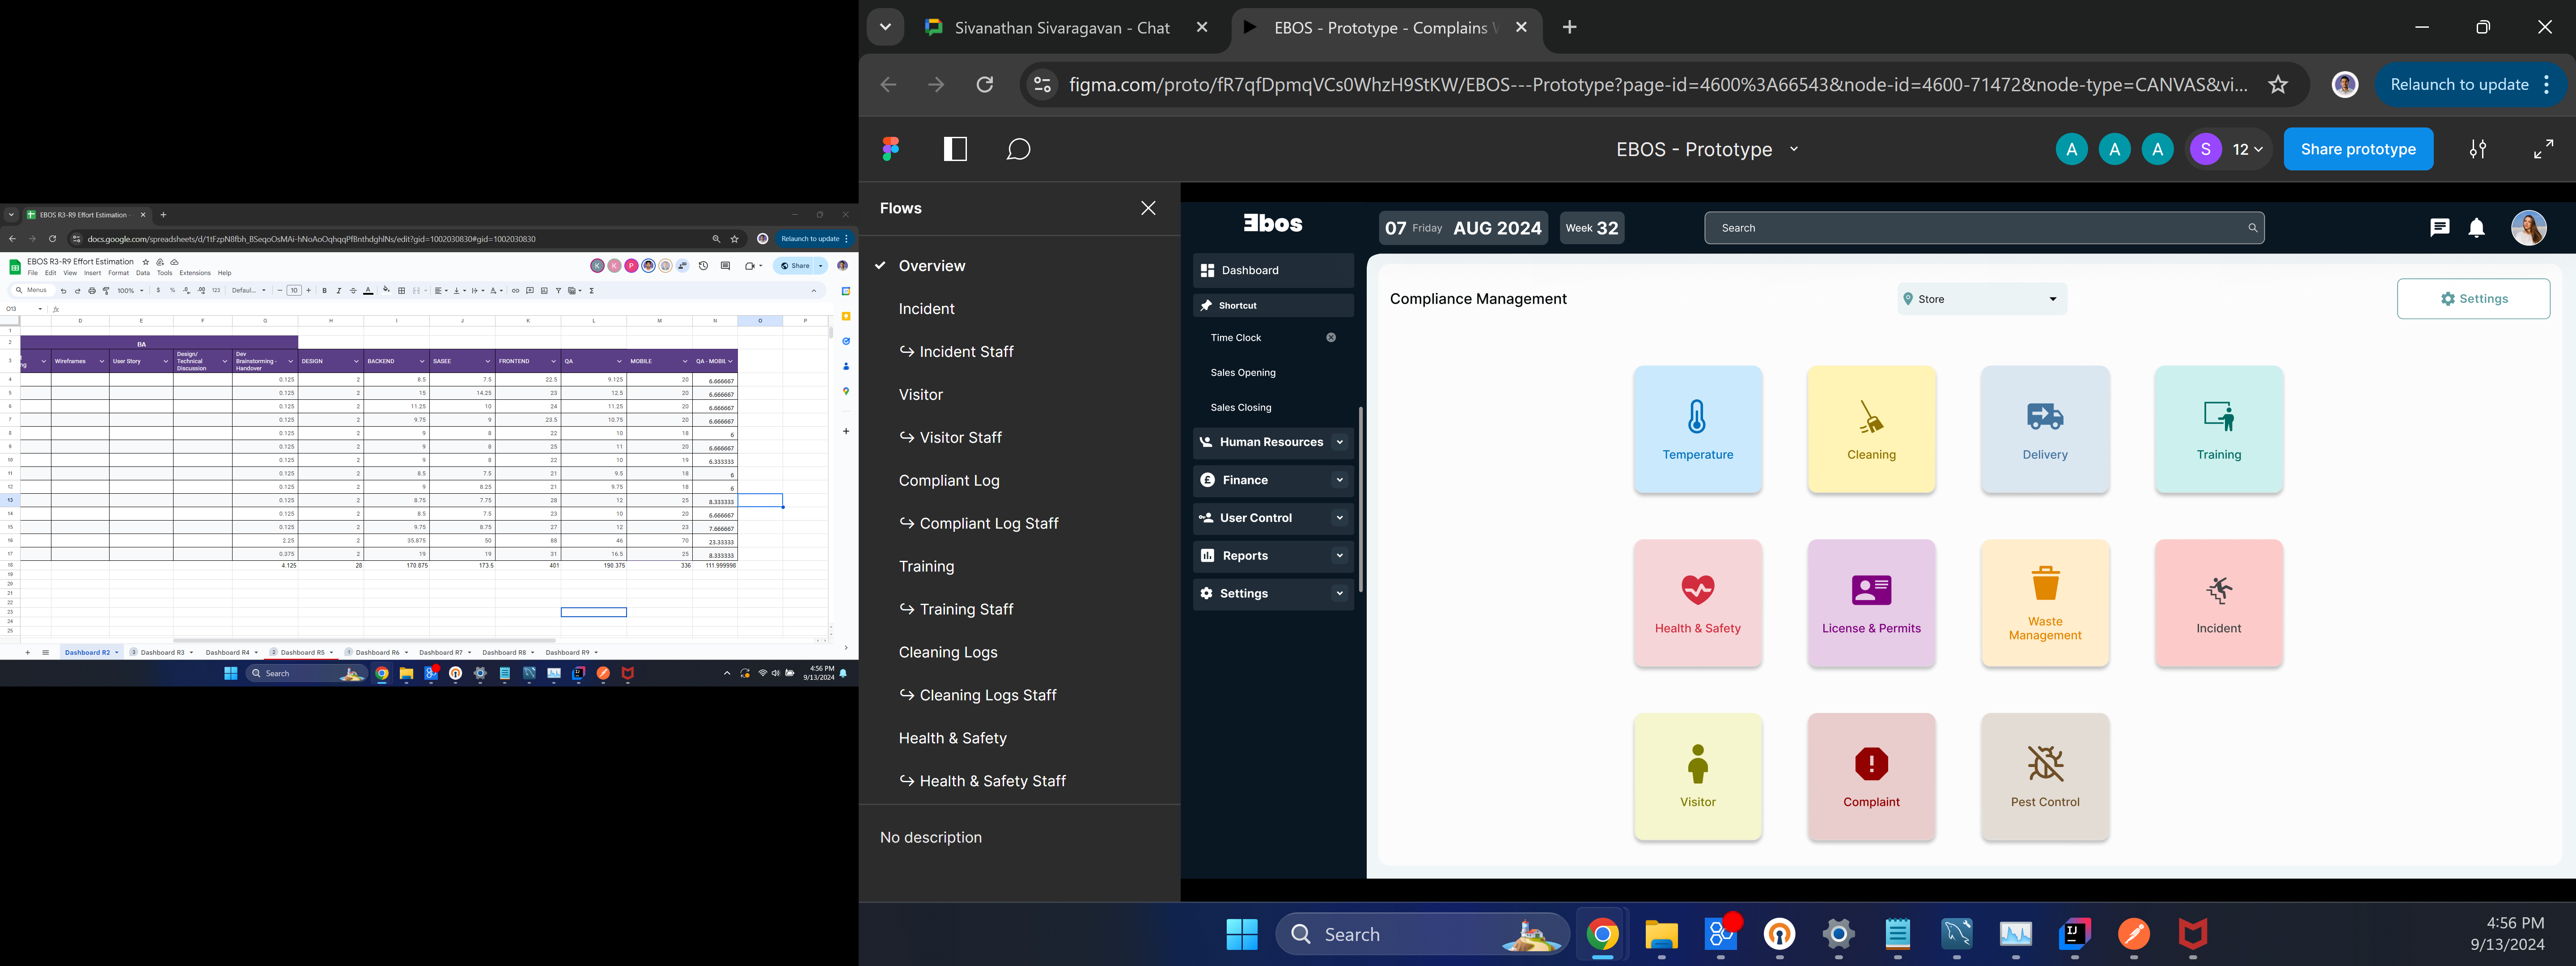Bookmark the Figma page with star icon
Screen dimensions: 2576x966
click(x=2278, y=85)
